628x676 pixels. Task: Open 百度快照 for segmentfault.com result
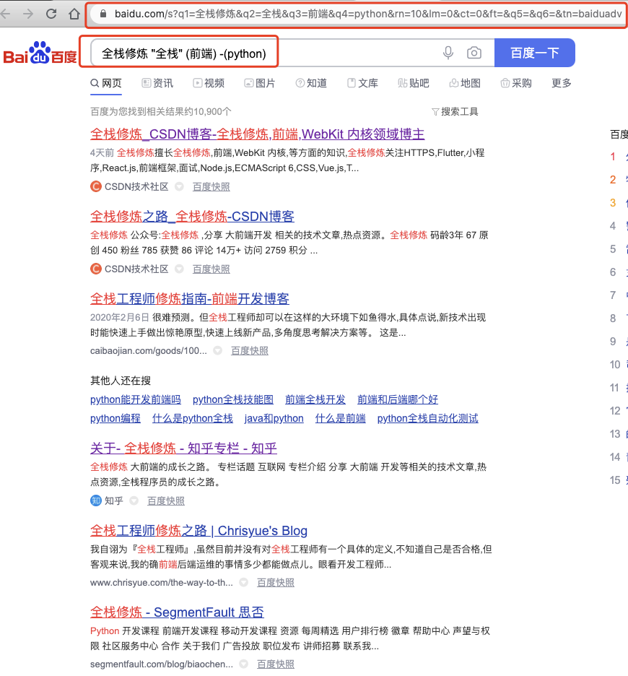276,664
